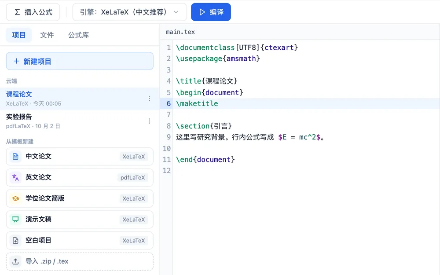Click the new file icon of 空白项目
Image resolution: width=440 pixels, height=275 pixels.
(x=15, y=241)
